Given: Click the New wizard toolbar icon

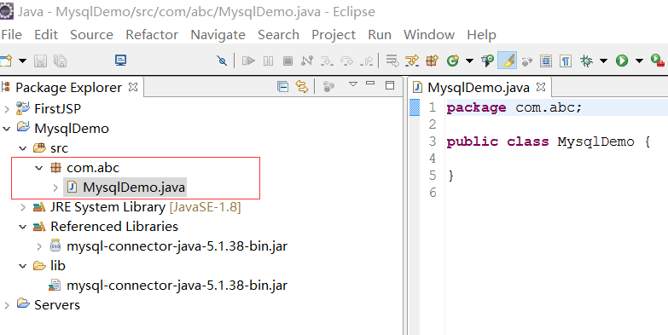Looking at the screenshot, I should point(5,61).
